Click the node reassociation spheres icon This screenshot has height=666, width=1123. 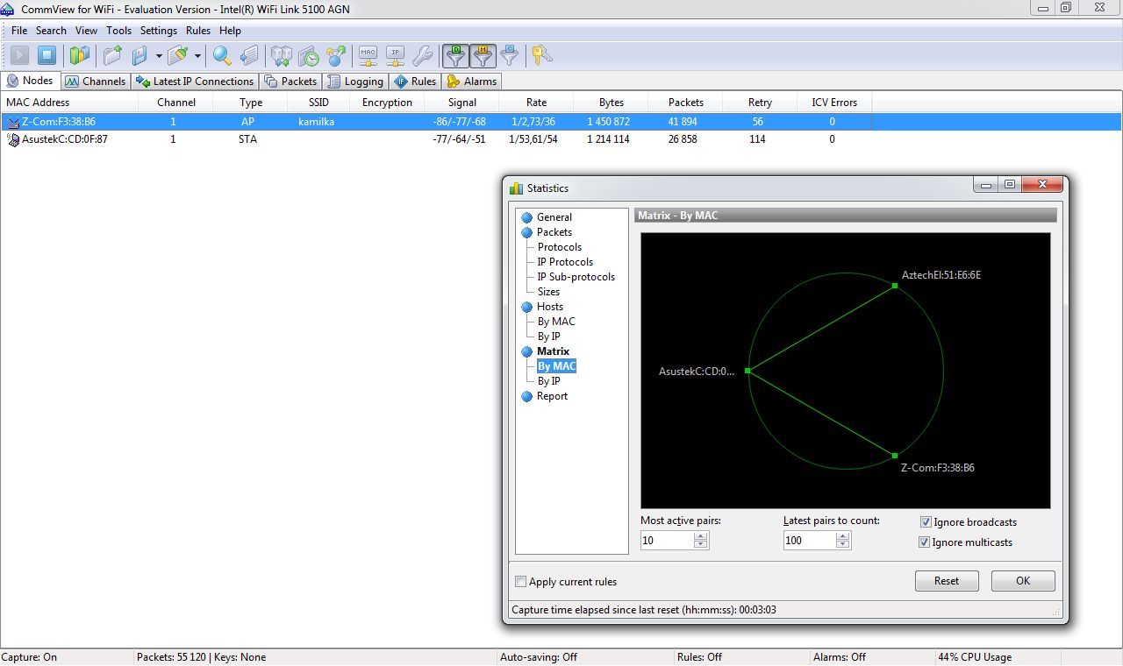pos(335,56)
